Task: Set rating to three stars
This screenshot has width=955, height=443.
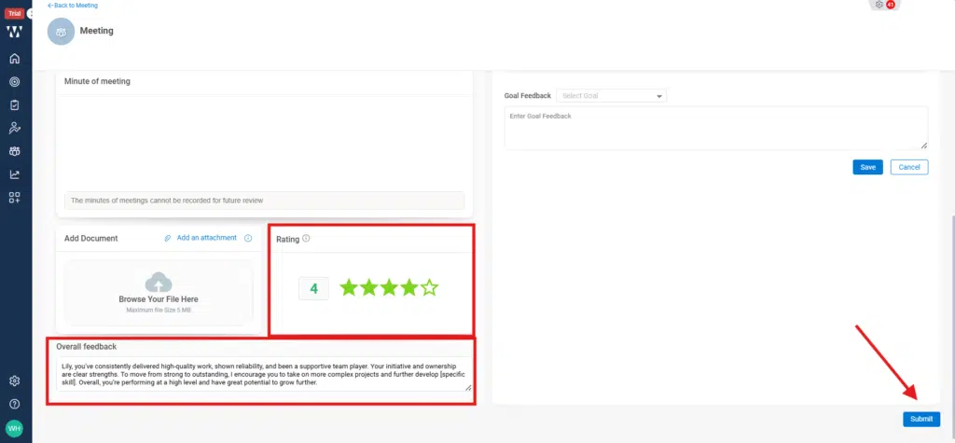Action: 389,288
